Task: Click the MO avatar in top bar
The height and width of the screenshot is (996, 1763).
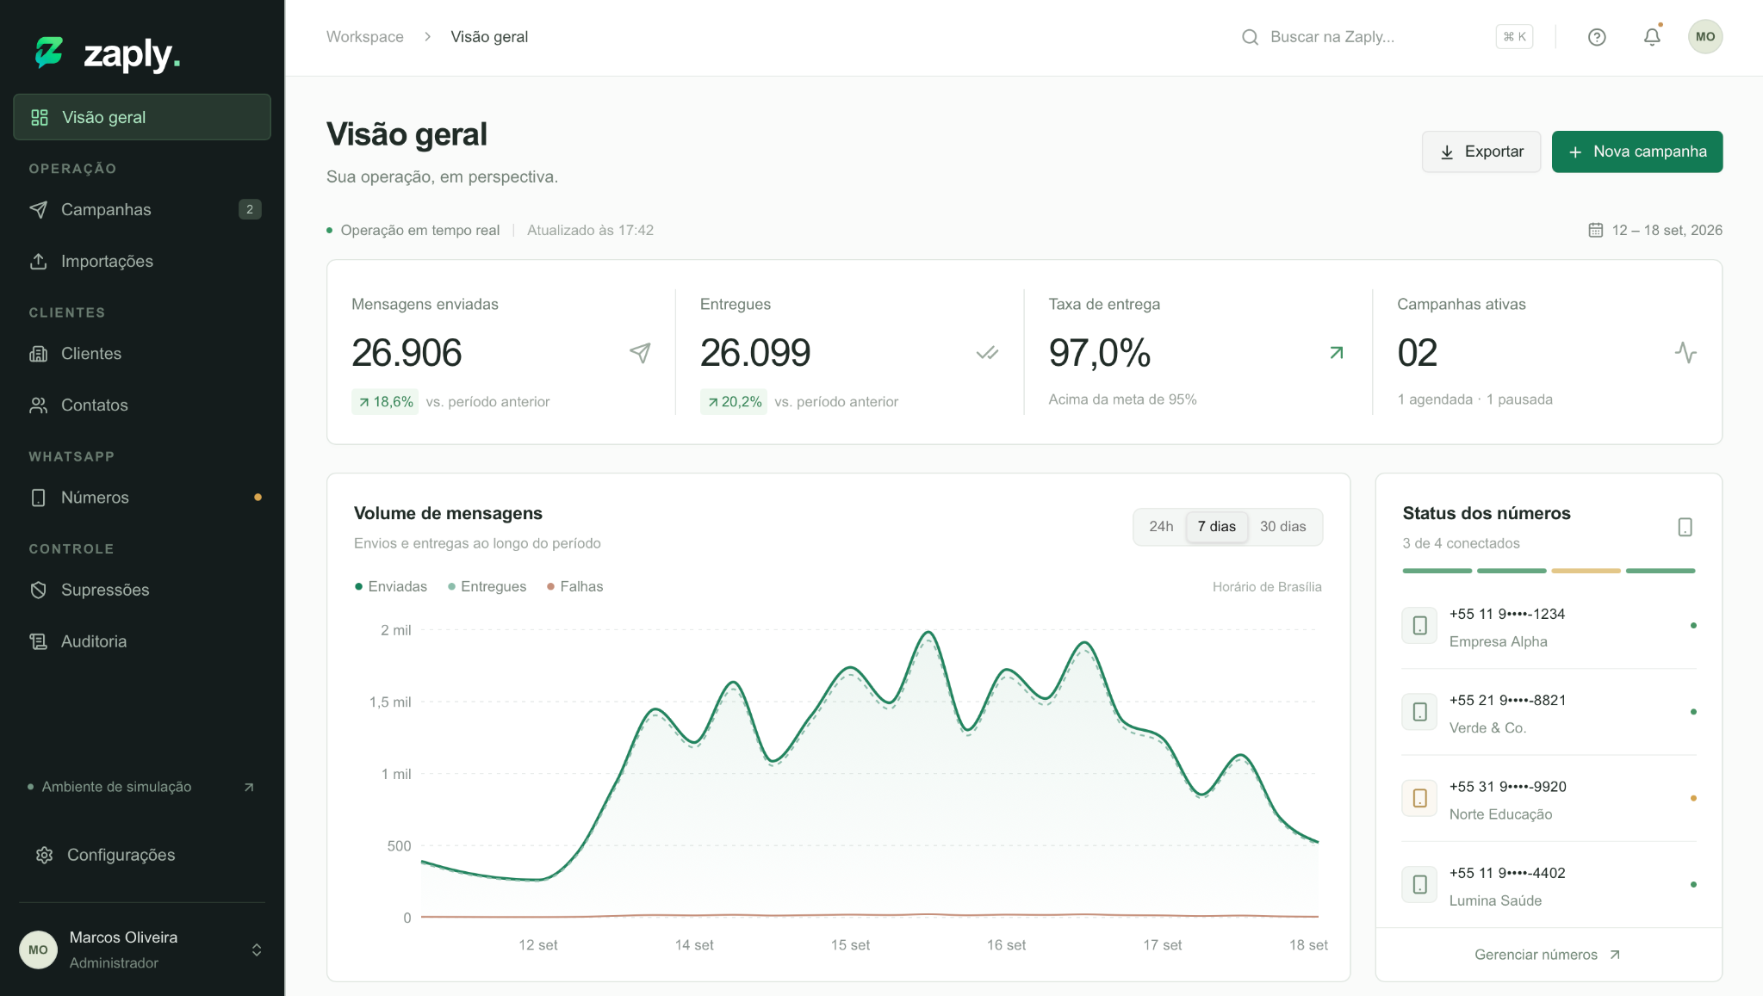Action: coord(1705,37)
